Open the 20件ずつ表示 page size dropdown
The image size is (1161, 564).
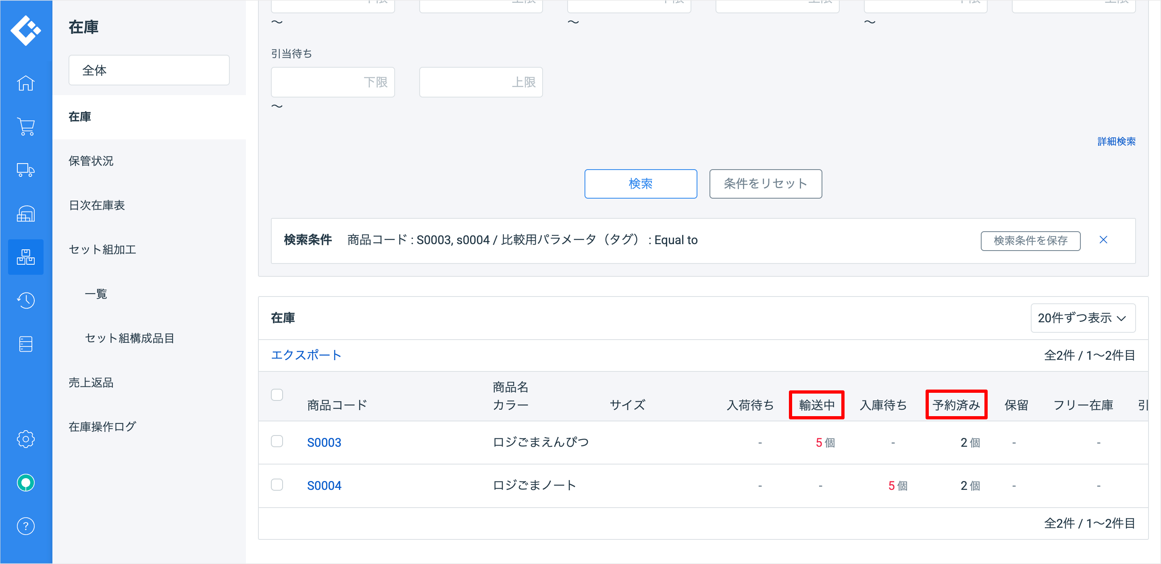(x=1083, y=318)
